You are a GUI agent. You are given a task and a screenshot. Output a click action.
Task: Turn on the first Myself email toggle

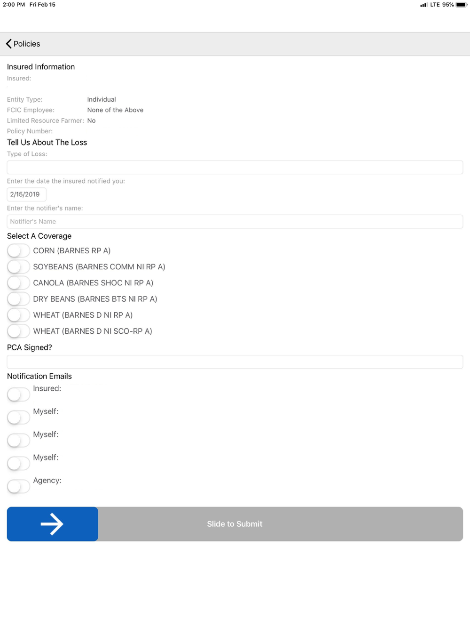coord(18,418)
